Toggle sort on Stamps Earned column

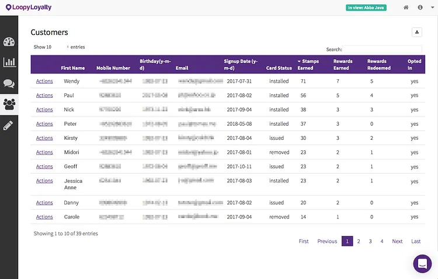[x=308, y=65]
